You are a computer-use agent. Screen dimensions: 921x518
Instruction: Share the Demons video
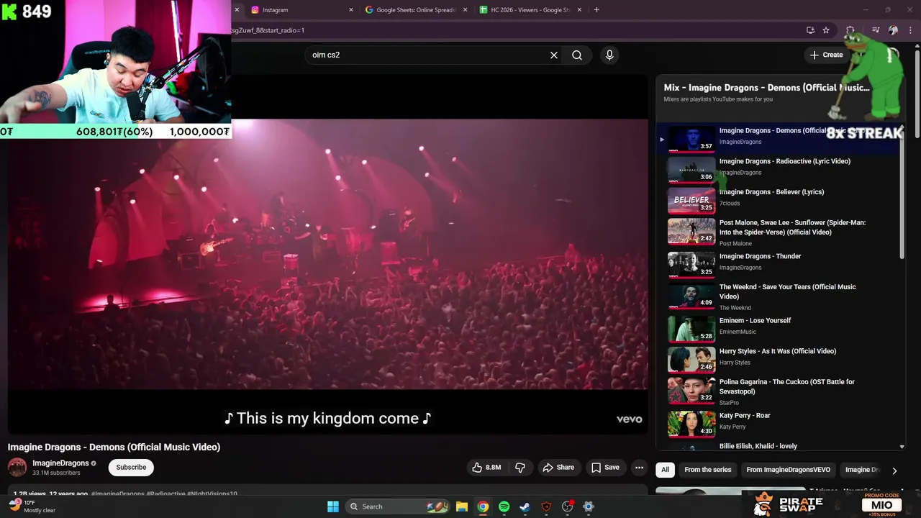558,468
